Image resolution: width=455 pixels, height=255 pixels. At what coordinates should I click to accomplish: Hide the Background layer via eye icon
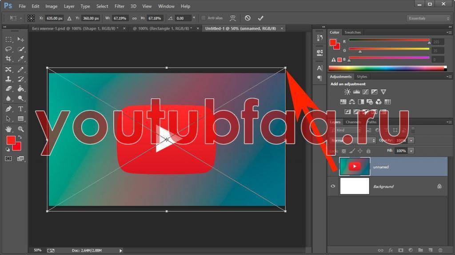click(x=333, y=186)
